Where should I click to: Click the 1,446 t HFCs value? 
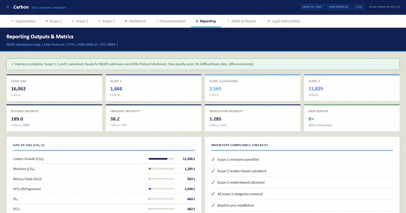click(190, 189)
